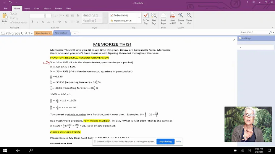The image size is (275, 154).
Task: Open the font name combo box
Action: pos(38,16)
